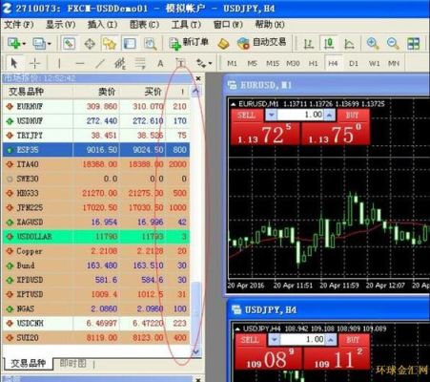Switch to W1 timeframe
The image size is (430, 382).
(374, 63)
